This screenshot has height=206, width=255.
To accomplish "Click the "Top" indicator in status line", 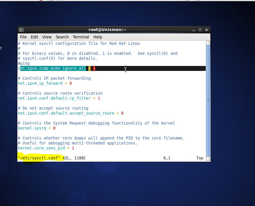I will coord(200,158).
